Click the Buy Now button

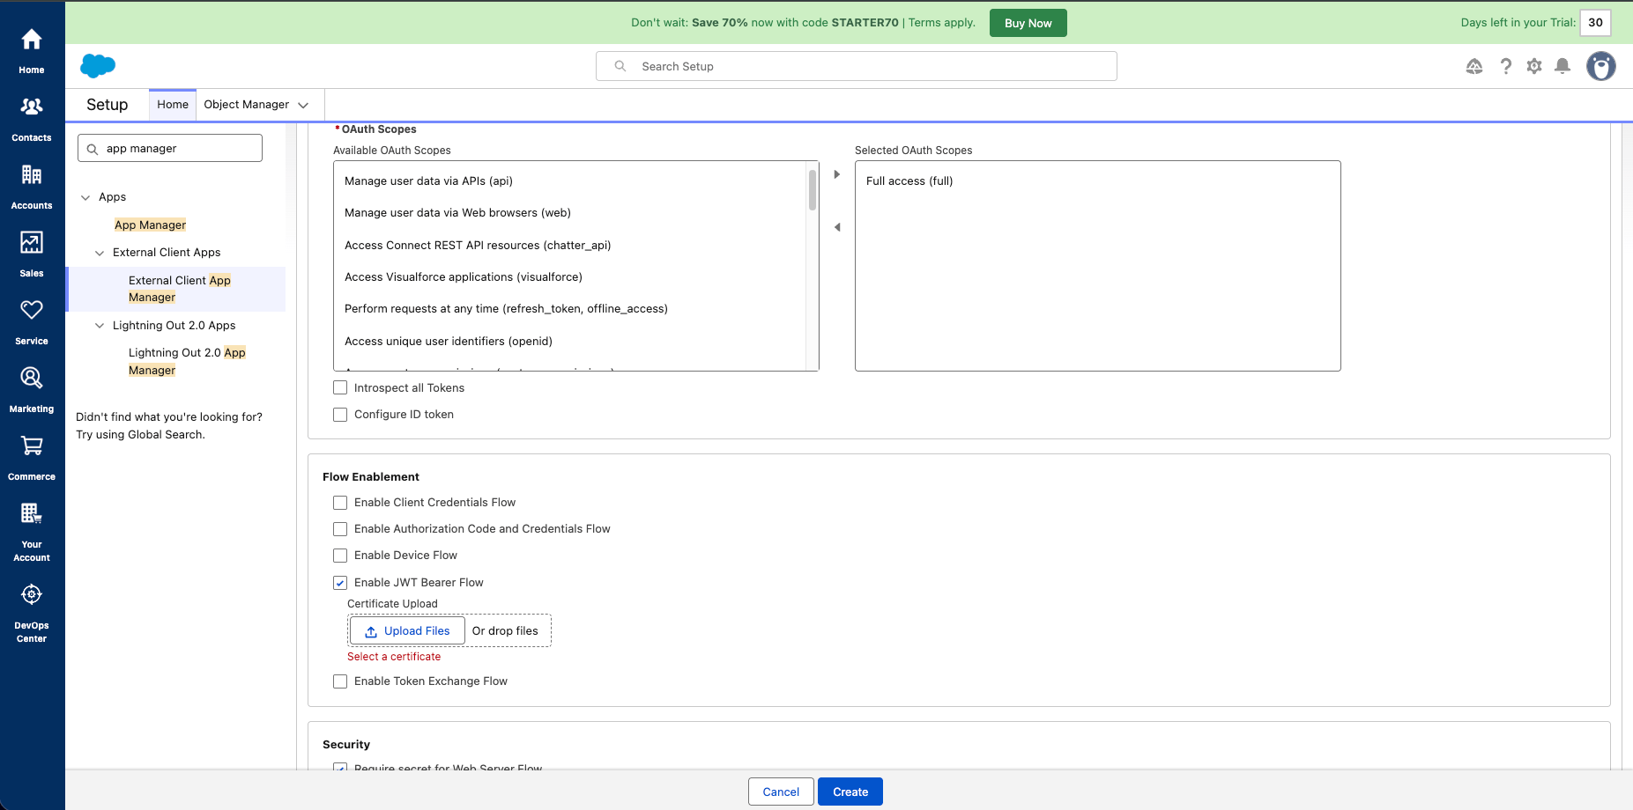point(1028,23)
